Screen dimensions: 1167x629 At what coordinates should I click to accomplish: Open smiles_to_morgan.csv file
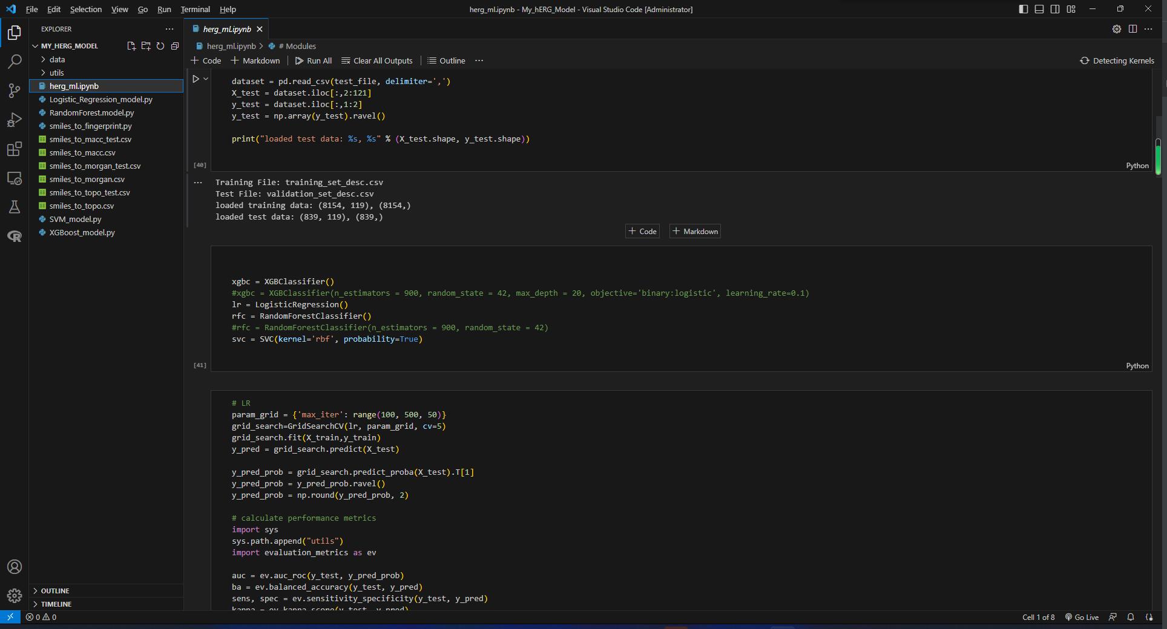107,179
